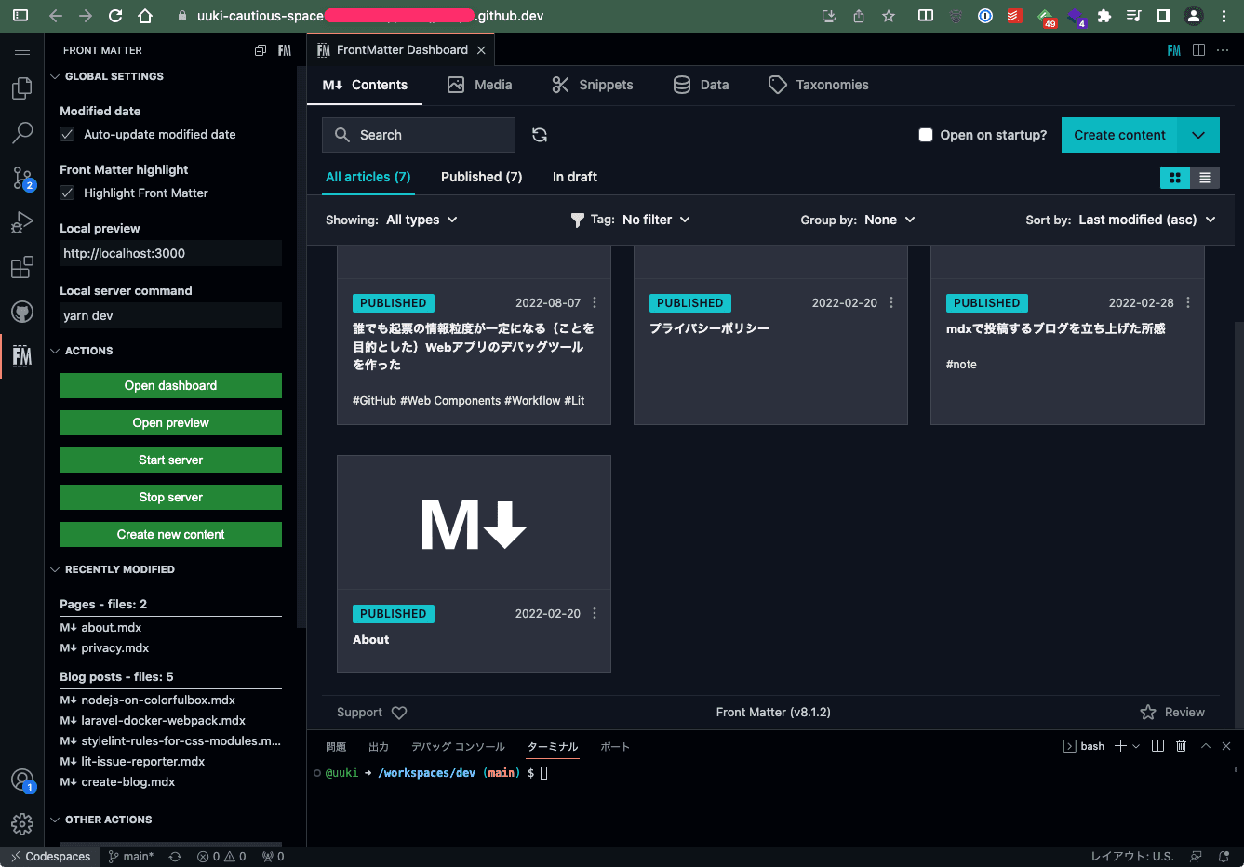Click the Local server command field
This screenshot has width=1244, height=867.
tap(170, 315)
